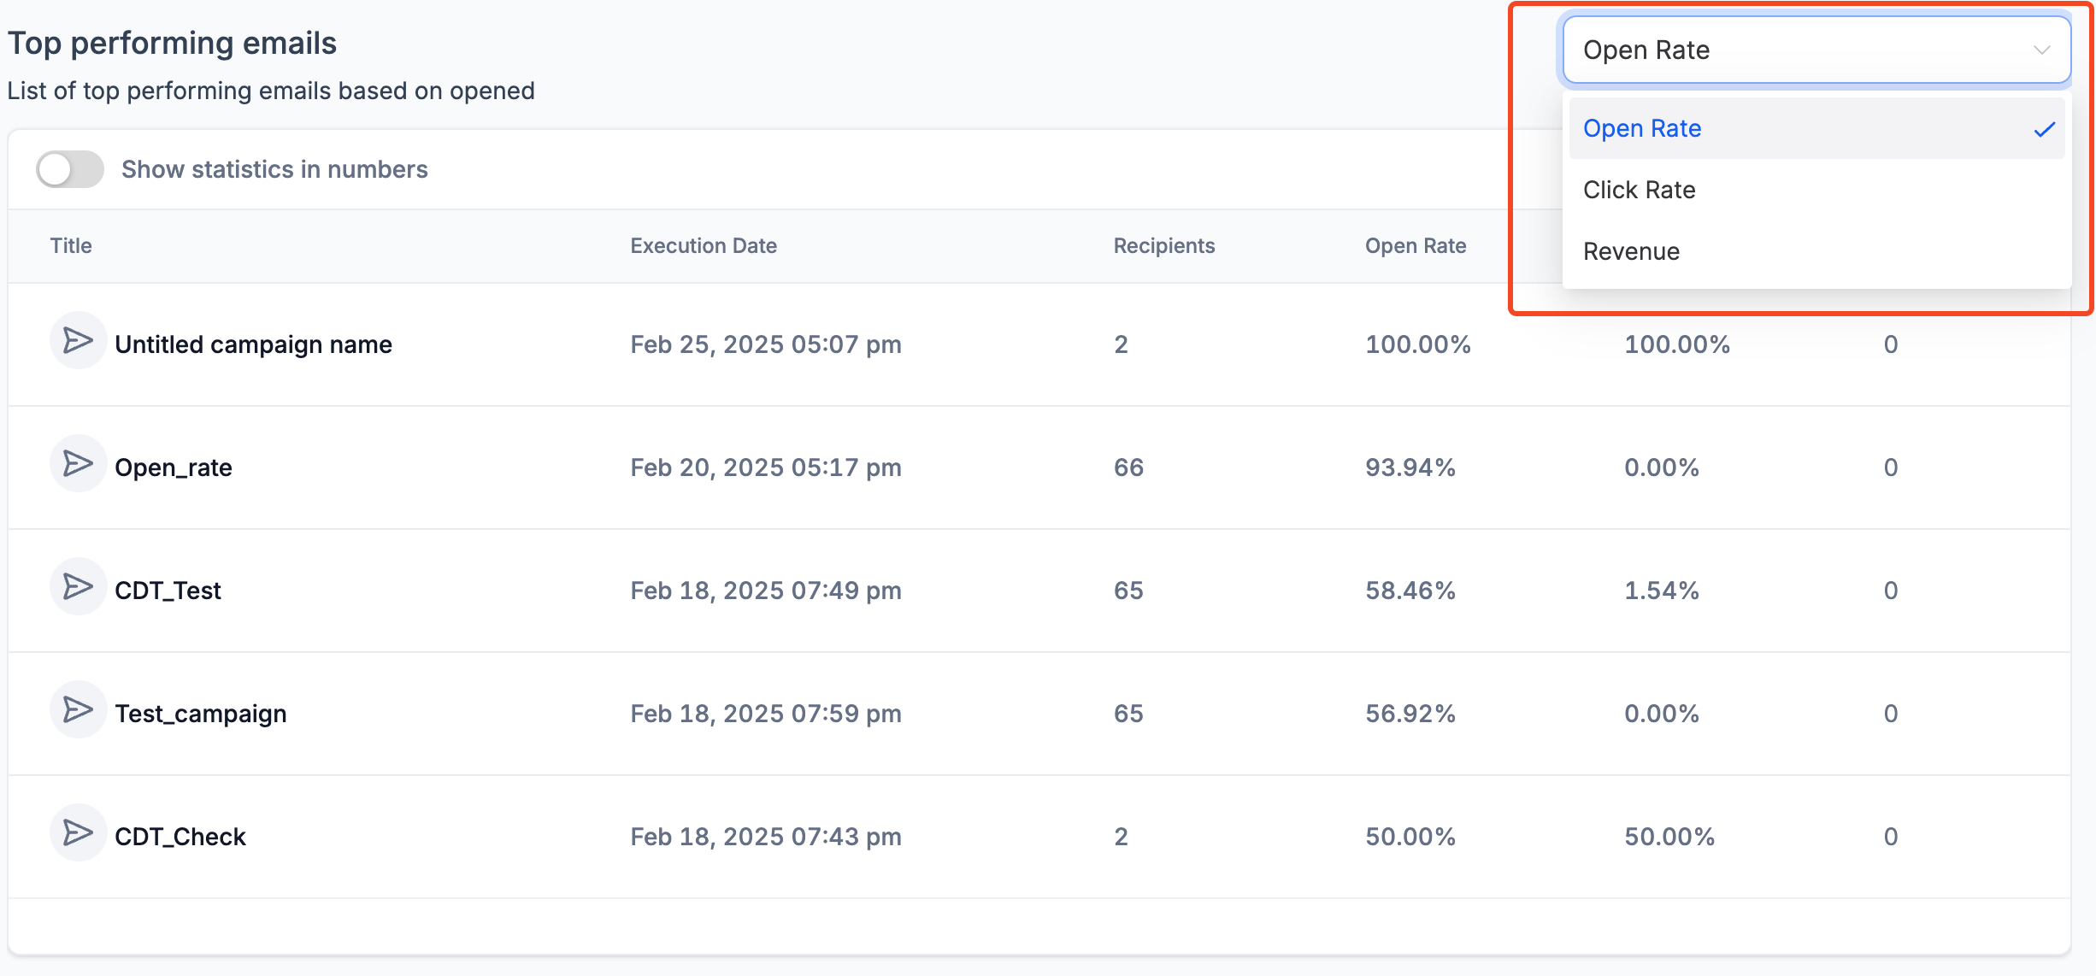Click the Recipients column header
The image size is (2096, 976).
click(x=1163, y=246)
